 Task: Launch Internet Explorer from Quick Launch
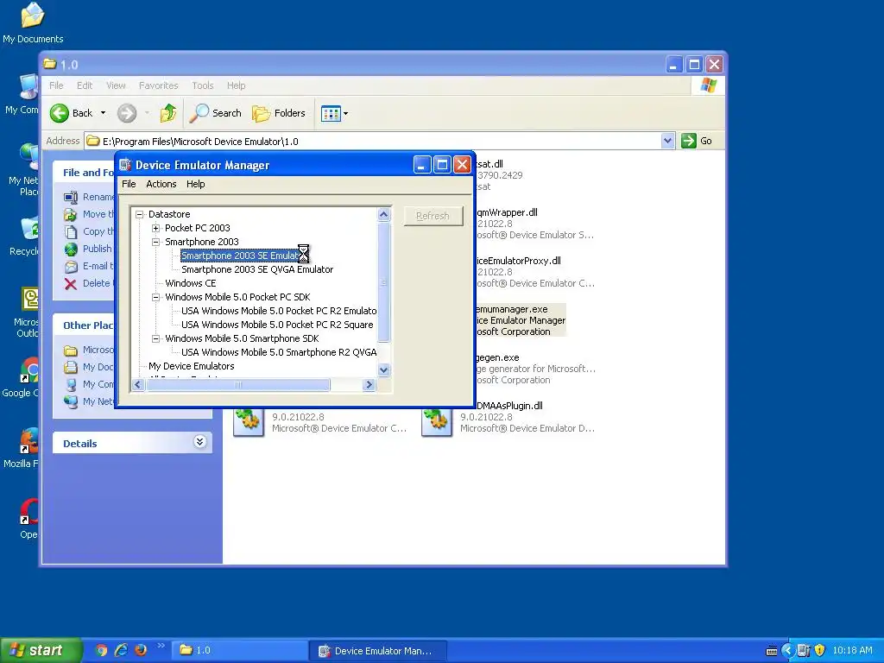(x=121, y=650)
